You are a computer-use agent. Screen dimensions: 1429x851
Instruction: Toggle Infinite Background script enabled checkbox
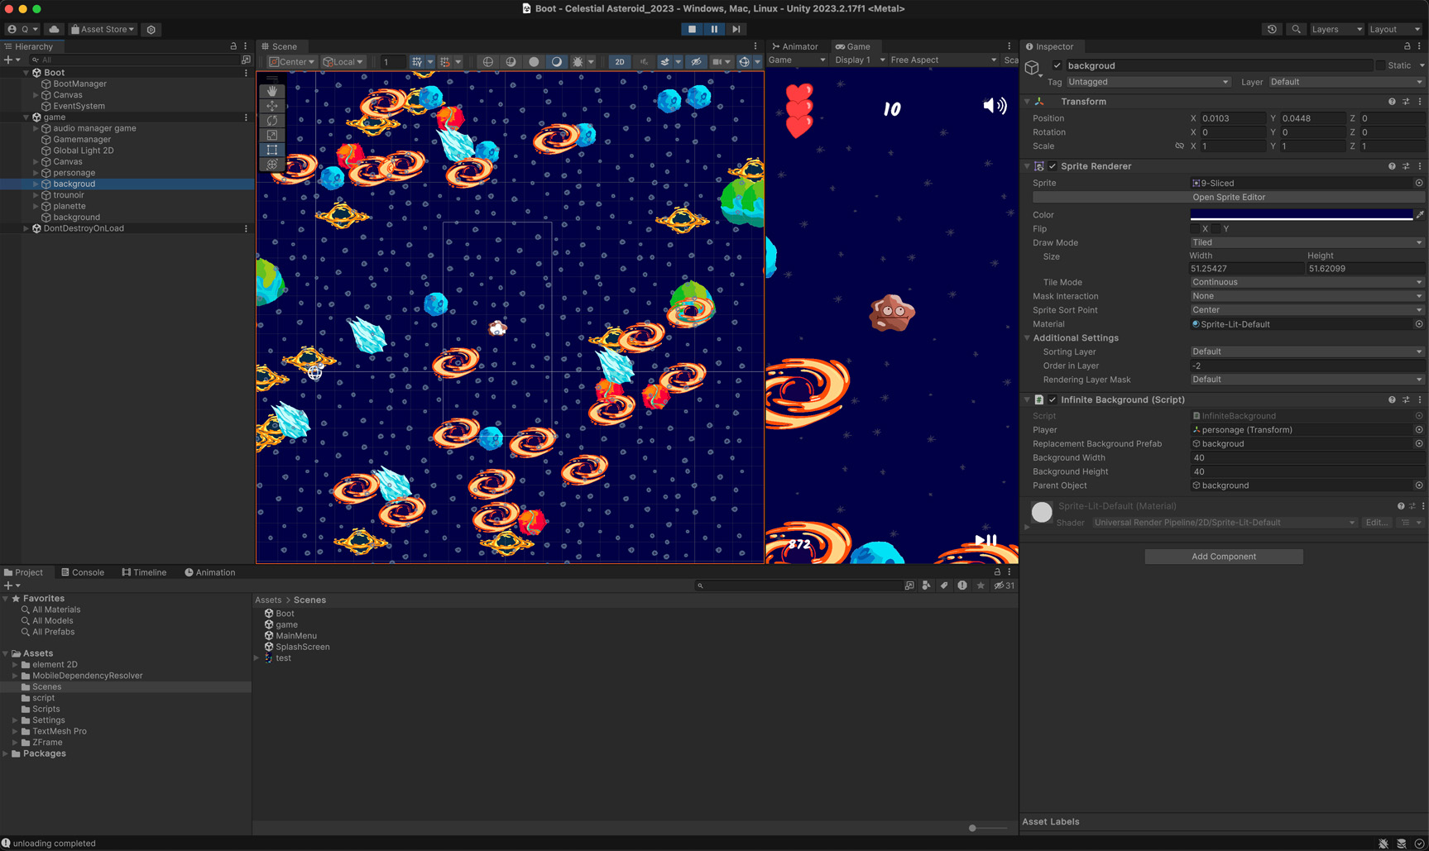[1053, 399]
